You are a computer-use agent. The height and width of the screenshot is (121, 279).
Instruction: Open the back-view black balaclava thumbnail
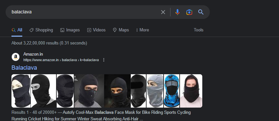[x=65, y=91]
